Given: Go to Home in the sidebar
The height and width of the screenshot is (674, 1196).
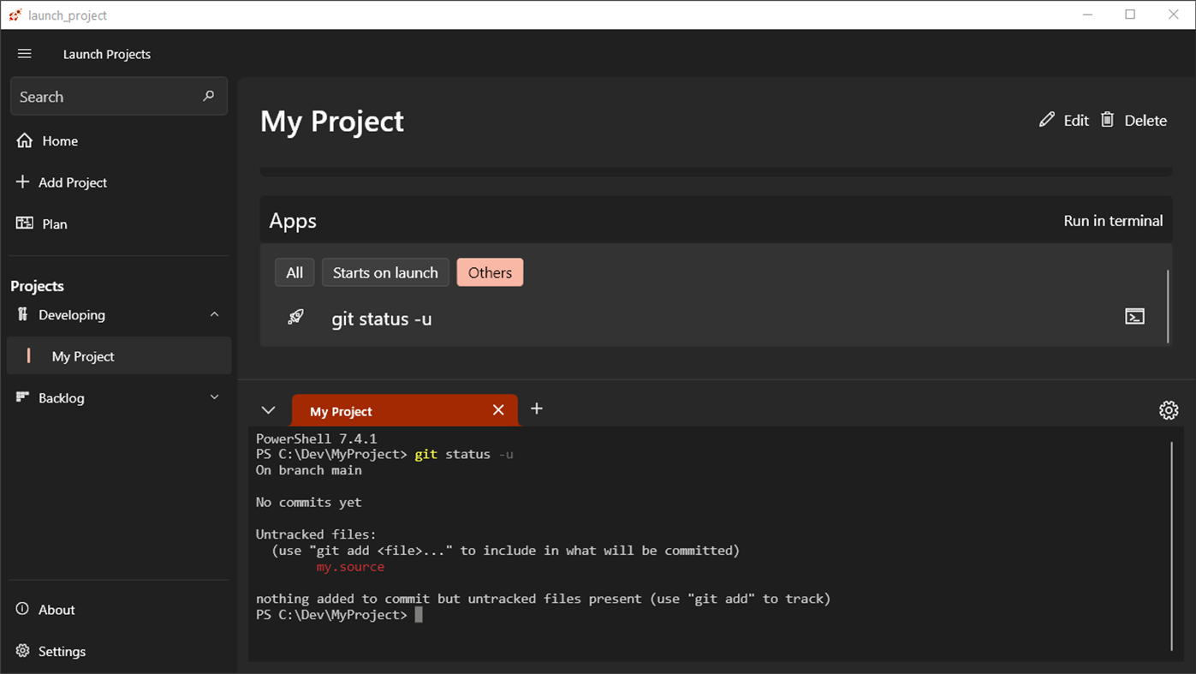Looking at the screenshot, I should pyautogui.click(x=59, y=140).
